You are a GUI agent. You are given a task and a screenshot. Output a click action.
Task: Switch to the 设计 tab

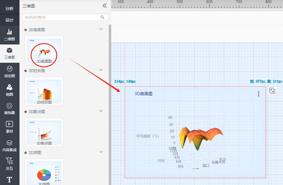[x=9, y=20]
